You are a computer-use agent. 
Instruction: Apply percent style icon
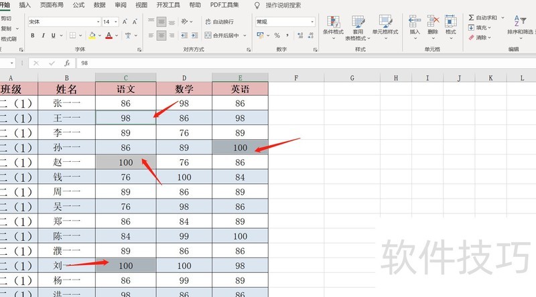277,35
